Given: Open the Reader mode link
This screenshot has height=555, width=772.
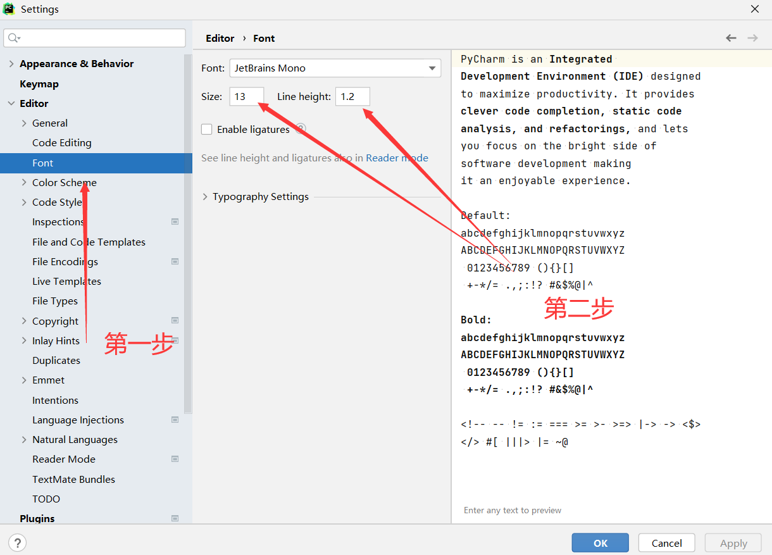Looking at the screenshot, I should click(x=397, y=158).
